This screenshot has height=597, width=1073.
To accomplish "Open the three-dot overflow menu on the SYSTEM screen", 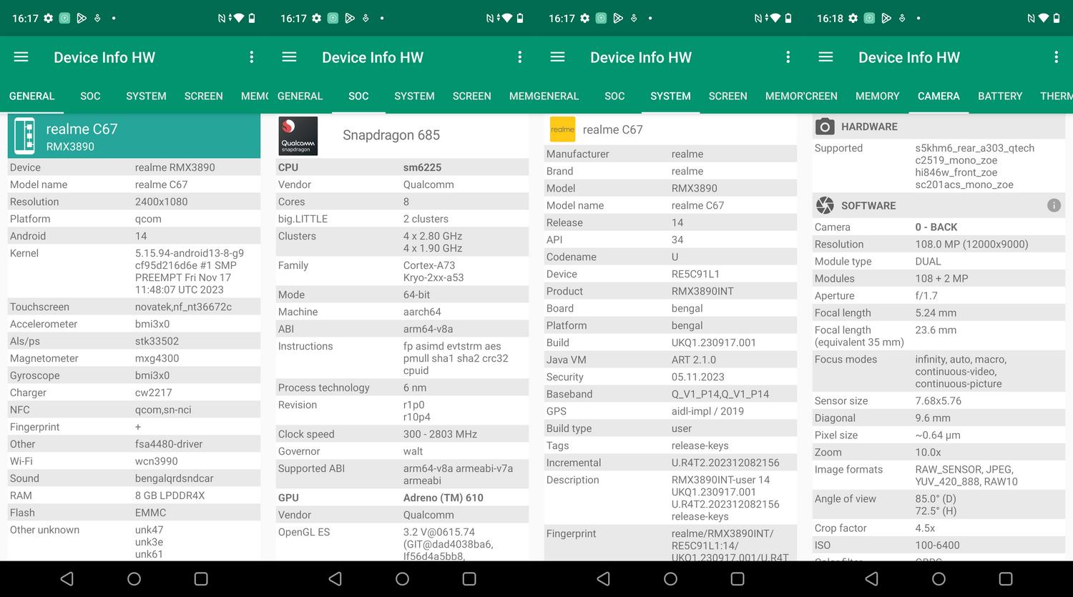I will coord(788,56).
